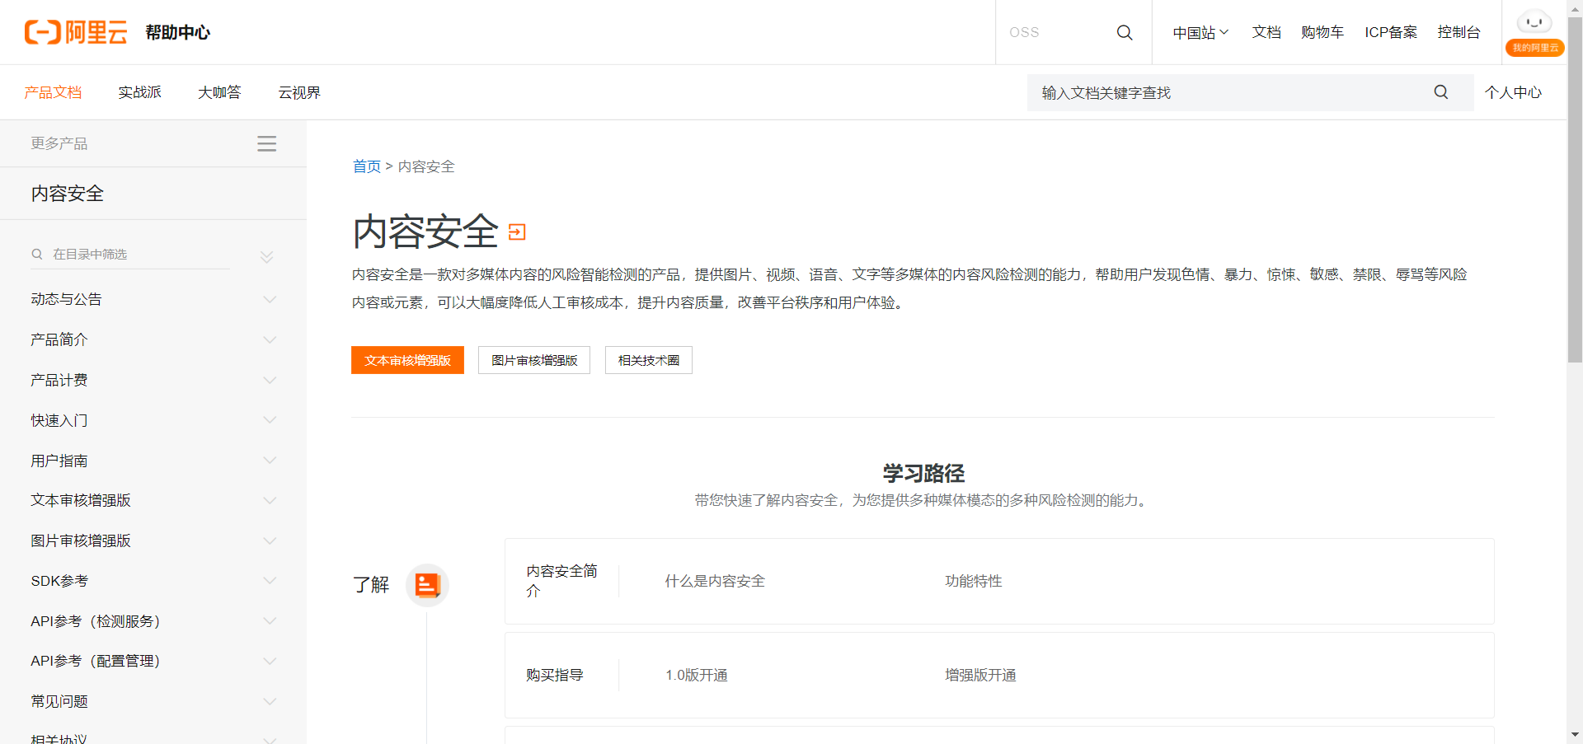Click the 更多产品 label
The height and width of the screenshot is (744, 1583).
click(x=59, y=143)
